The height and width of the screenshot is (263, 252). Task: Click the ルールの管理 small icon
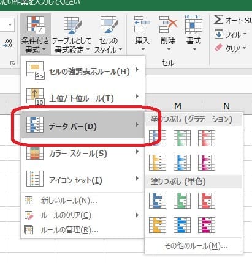tap(29, 230)
